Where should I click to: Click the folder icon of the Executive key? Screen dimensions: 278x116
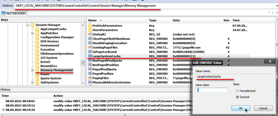coord(37,50)
